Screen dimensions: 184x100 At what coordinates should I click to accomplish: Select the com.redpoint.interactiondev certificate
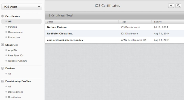click(114, 40)
